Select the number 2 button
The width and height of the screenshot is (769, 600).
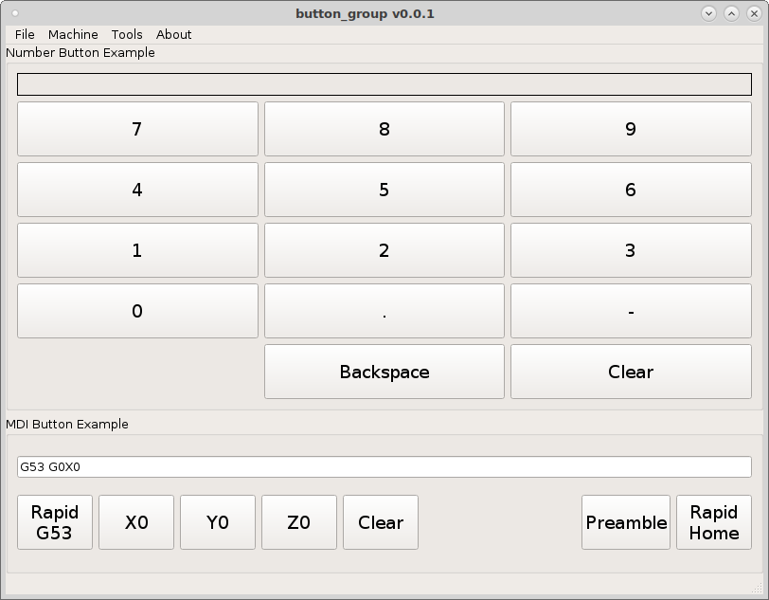coord(384,250)
